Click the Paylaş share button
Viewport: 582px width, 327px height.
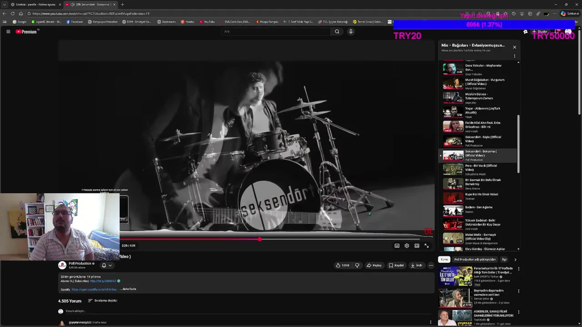pos(374,265)
